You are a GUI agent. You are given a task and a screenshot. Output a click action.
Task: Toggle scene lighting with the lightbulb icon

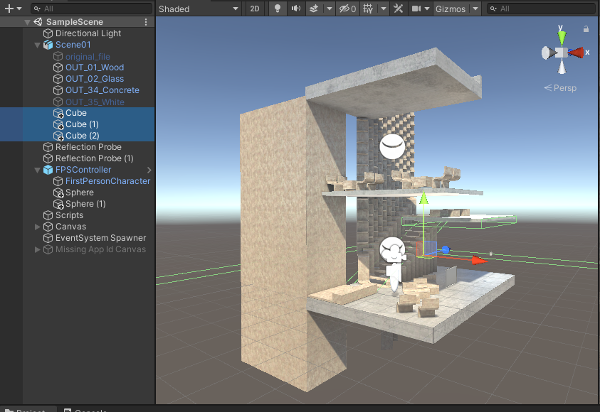coord(278,9)
